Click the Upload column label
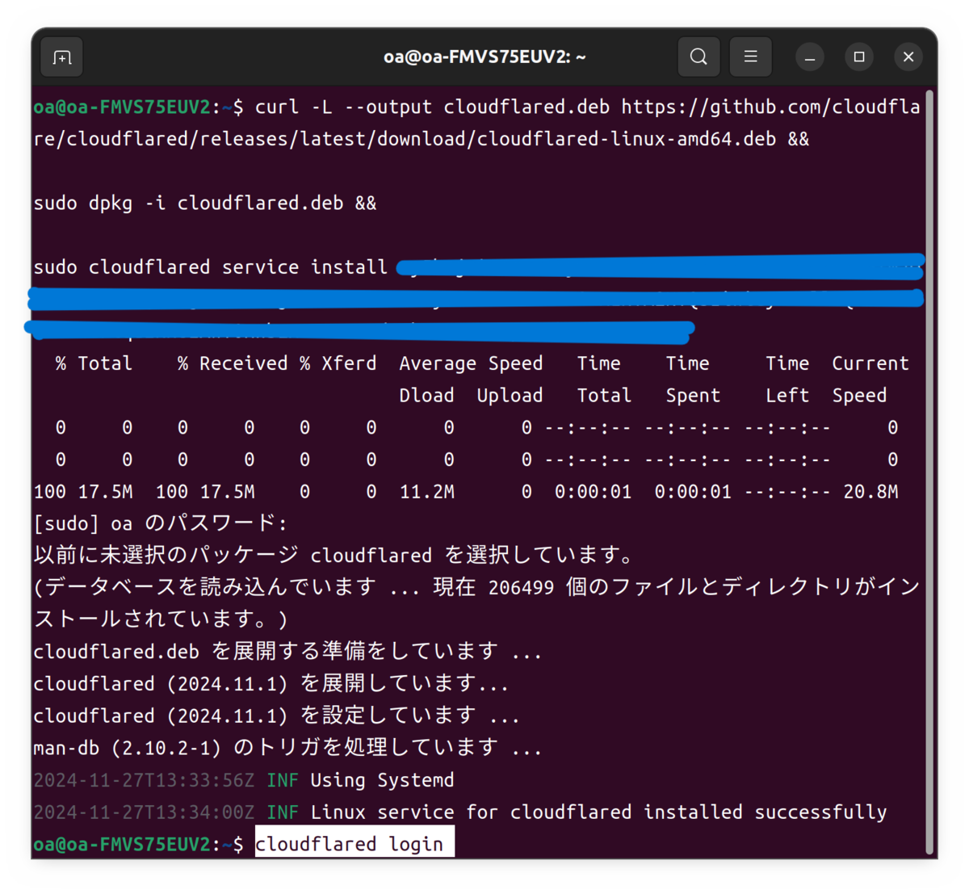Viewport: 969px width, 894px height. [510, 396]
